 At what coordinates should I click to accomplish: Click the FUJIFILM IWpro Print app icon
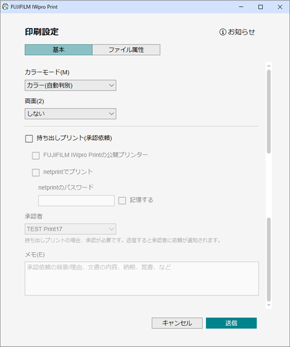pyautogui.click(x=5, y=7)
